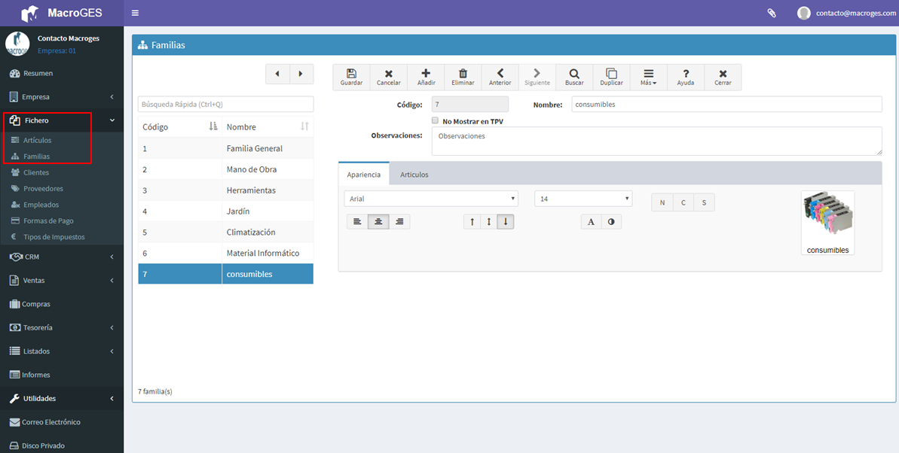Click the Cerrar toolbar button
This screenshot has height=453, width=899.
coord(723,78)
